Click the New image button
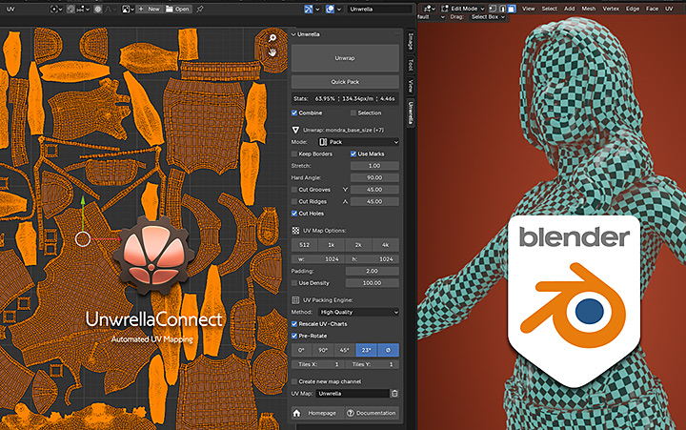 [x=149, y=9]
